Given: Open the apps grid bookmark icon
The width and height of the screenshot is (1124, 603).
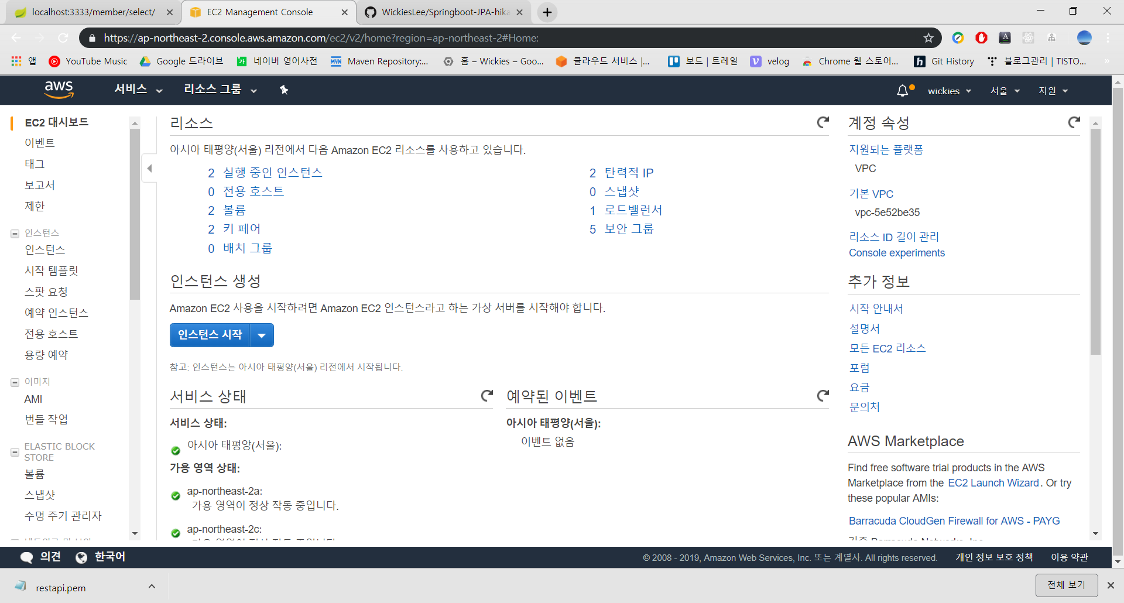Looking at the screenshot, I should tap(16, 61).
